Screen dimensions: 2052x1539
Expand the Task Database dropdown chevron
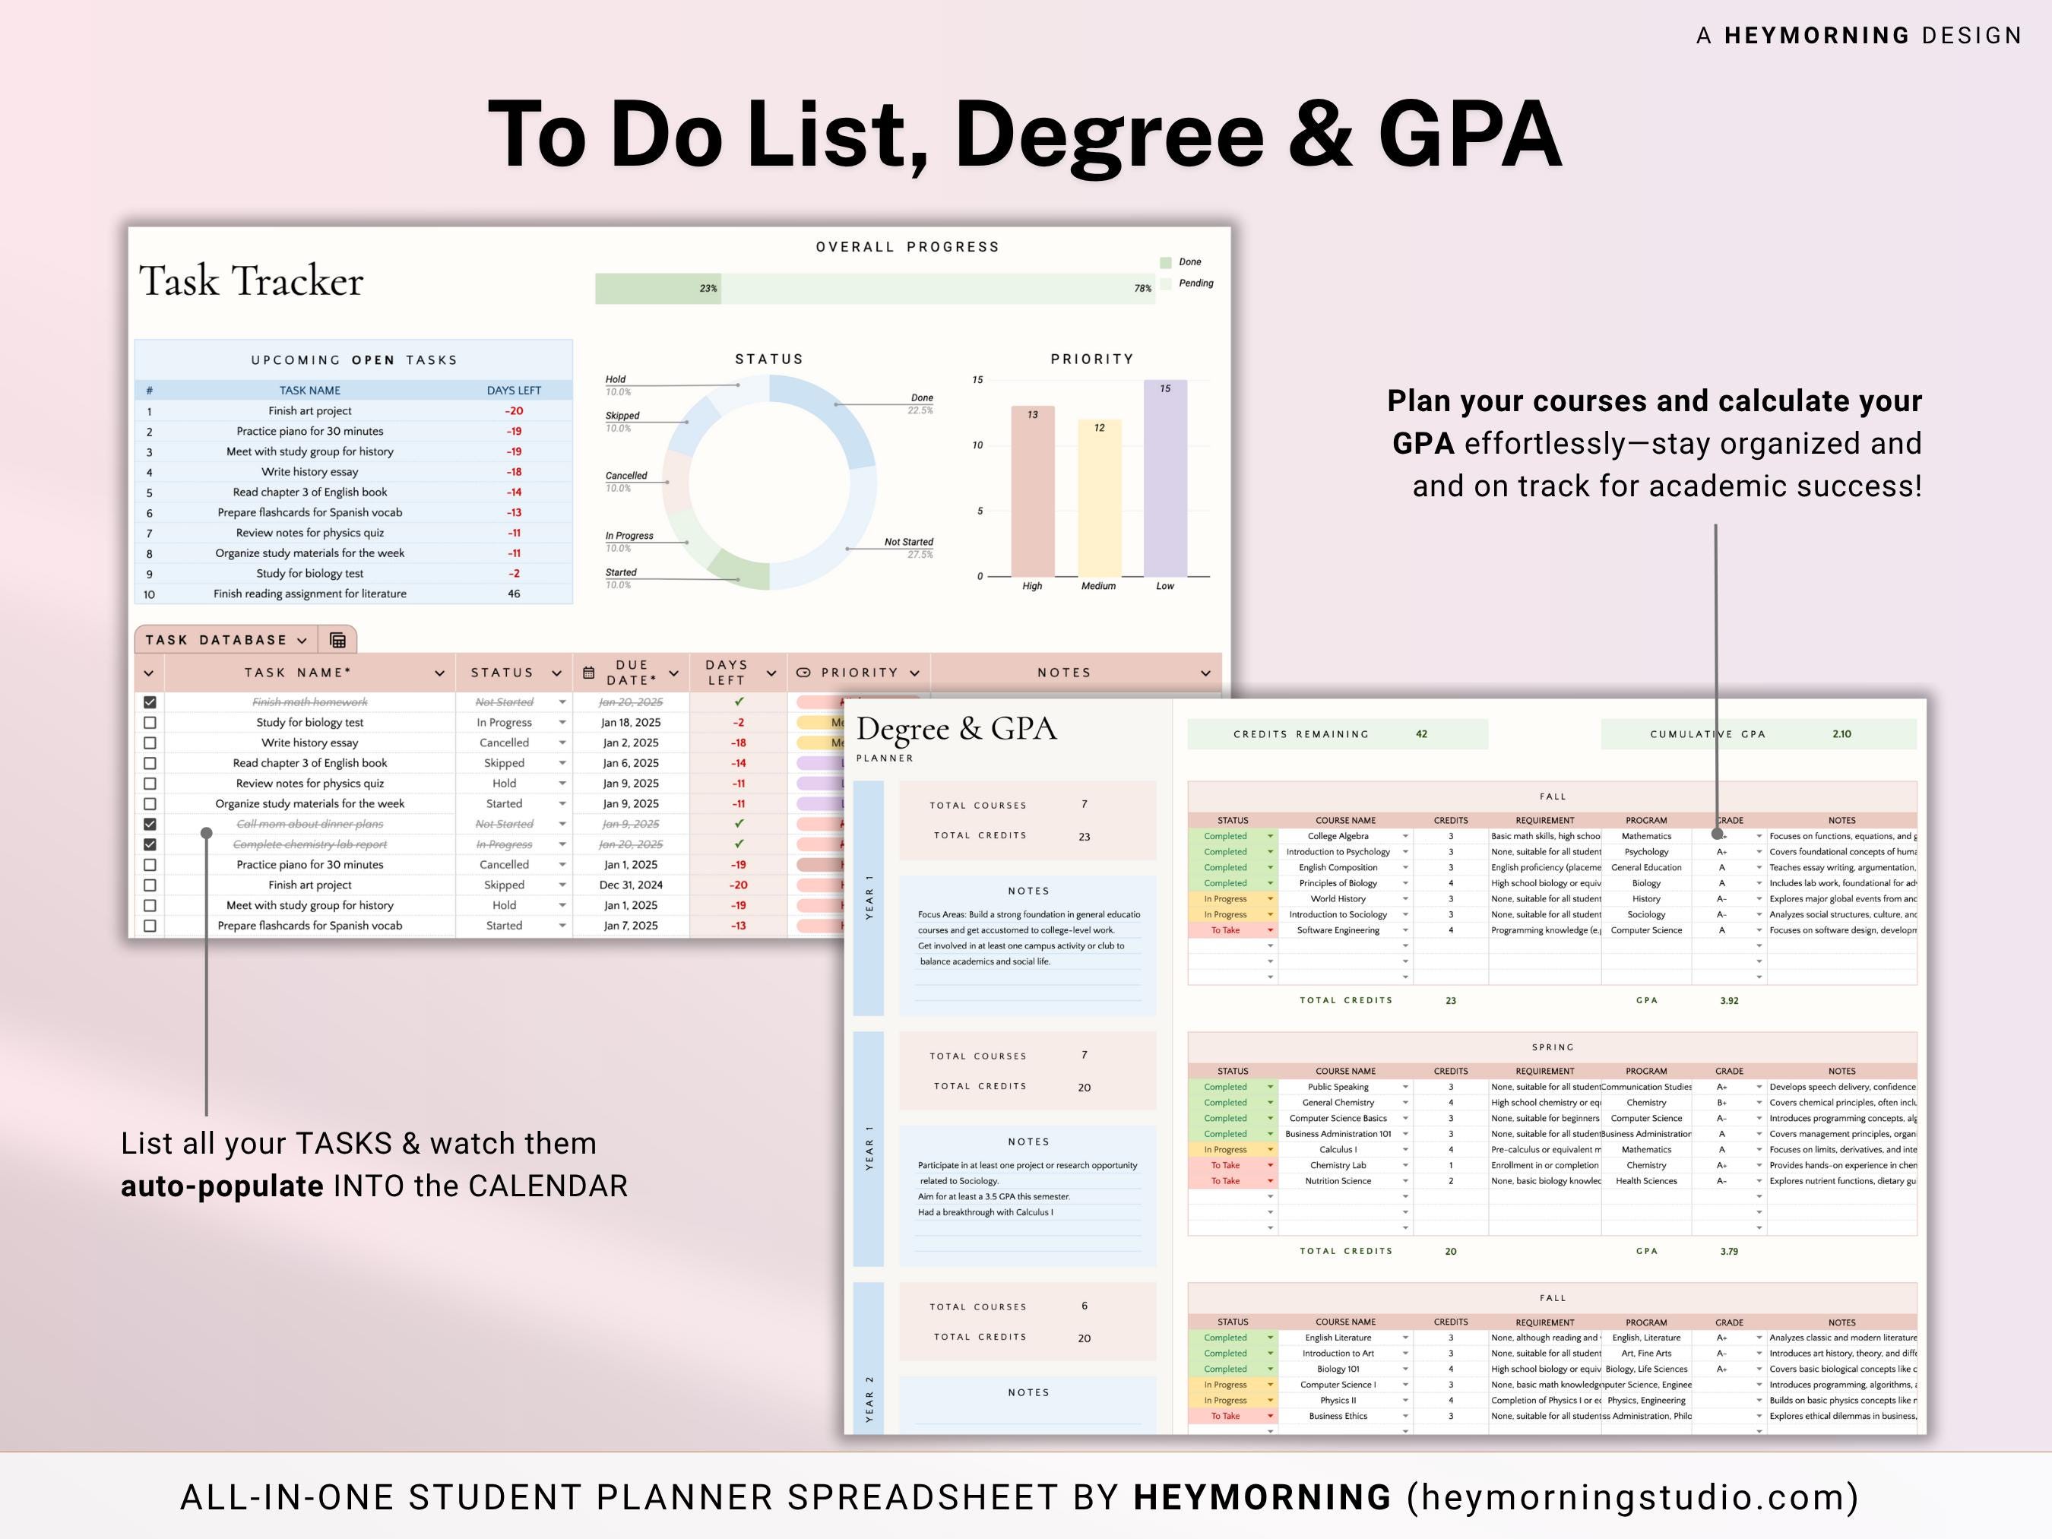pos(302,640)
